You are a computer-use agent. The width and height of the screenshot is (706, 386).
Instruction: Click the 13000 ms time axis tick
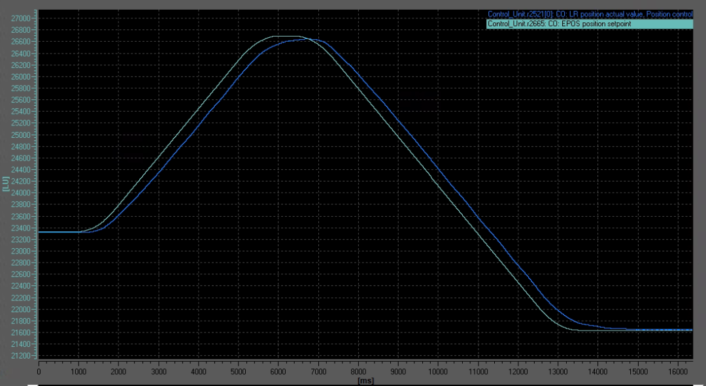coord(558,372)
